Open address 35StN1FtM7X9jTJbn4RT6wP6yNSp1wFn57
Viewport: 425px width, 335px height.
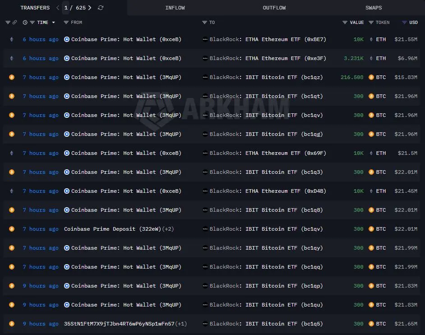[119, 324]
